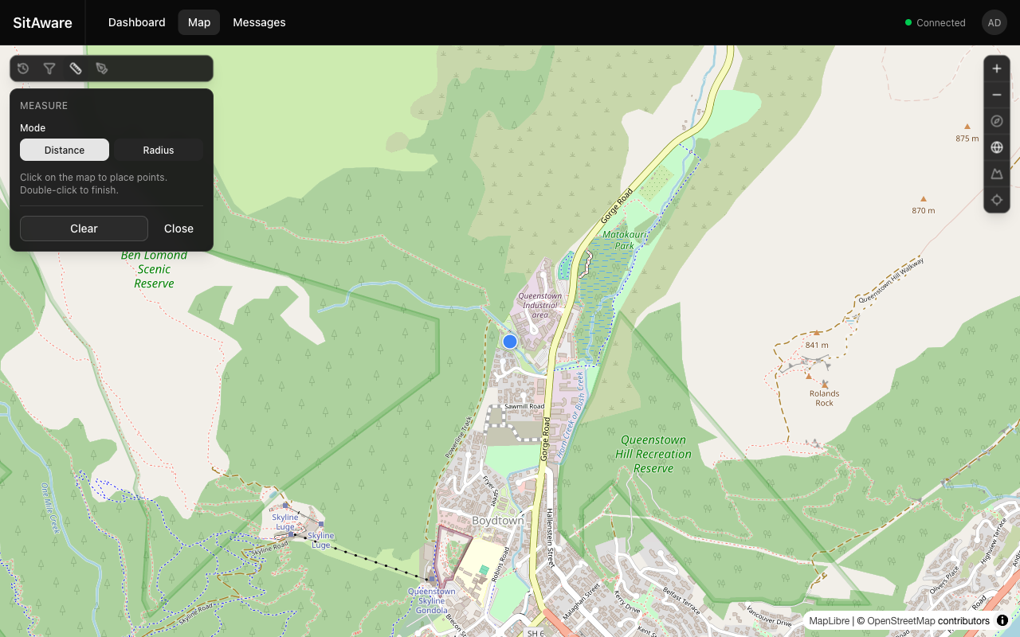1020x637 pixels.
Task: Open the history playback tool
Action: [x=23, y=68]
